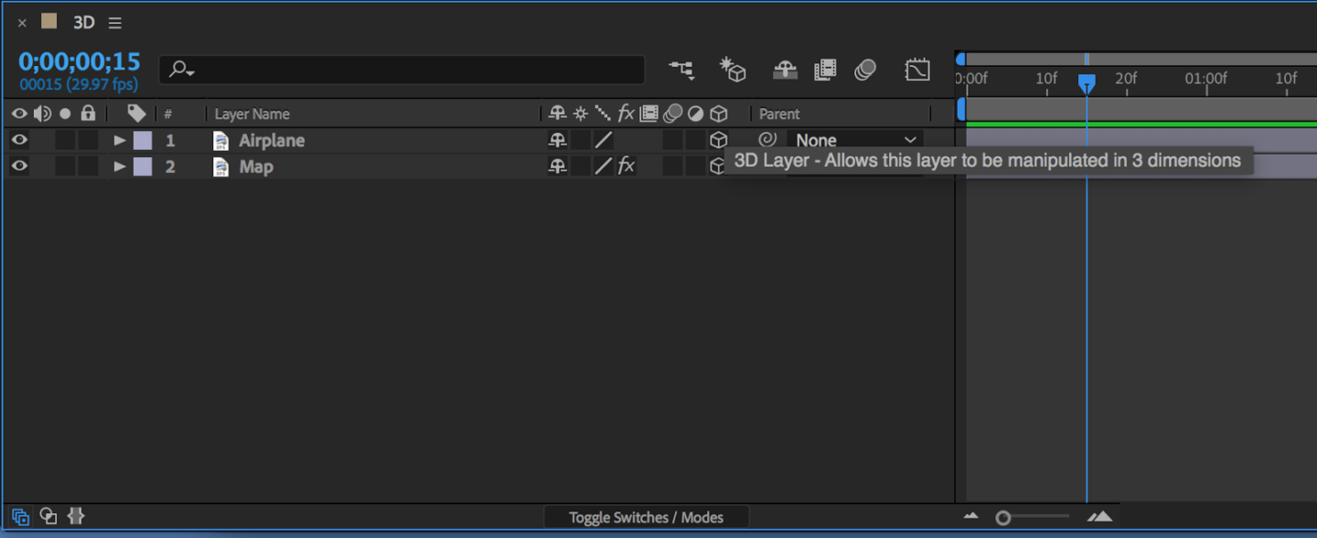Enable Motion Blur switch for Airplane layer
1317x538 pixels.
pos(673,140)
